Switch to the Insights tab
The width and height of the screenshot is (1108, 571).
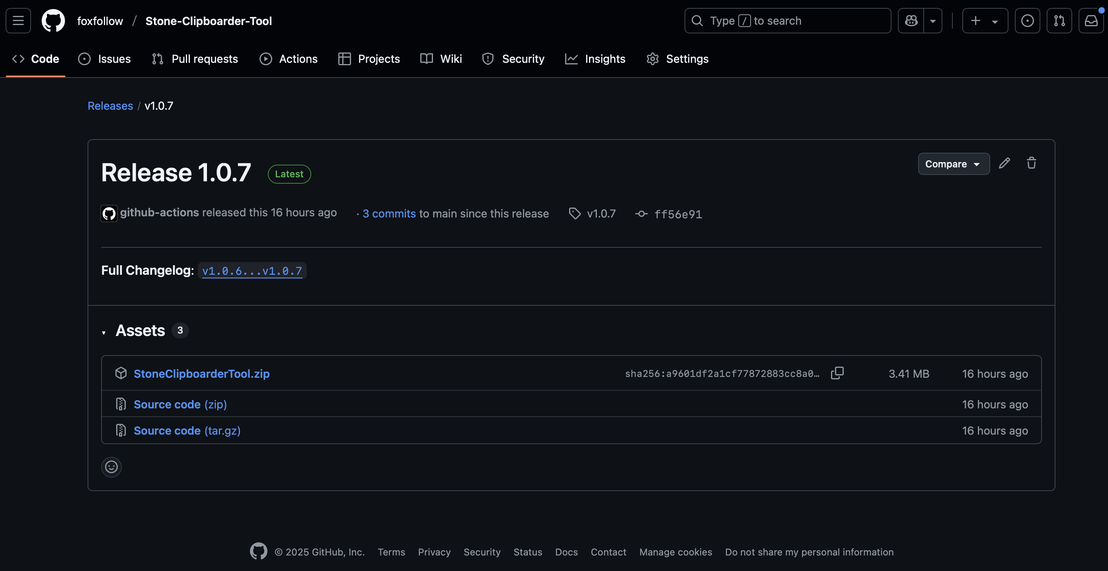[x=595, y=59]
